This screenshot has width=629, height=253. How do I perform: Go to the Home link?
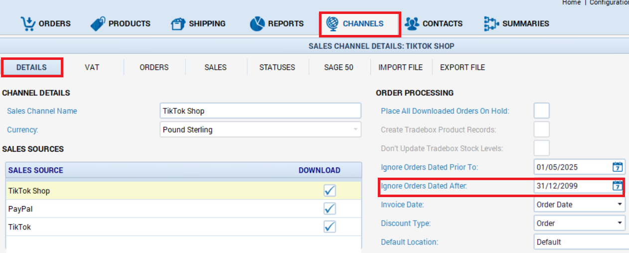tap(571, 2)
